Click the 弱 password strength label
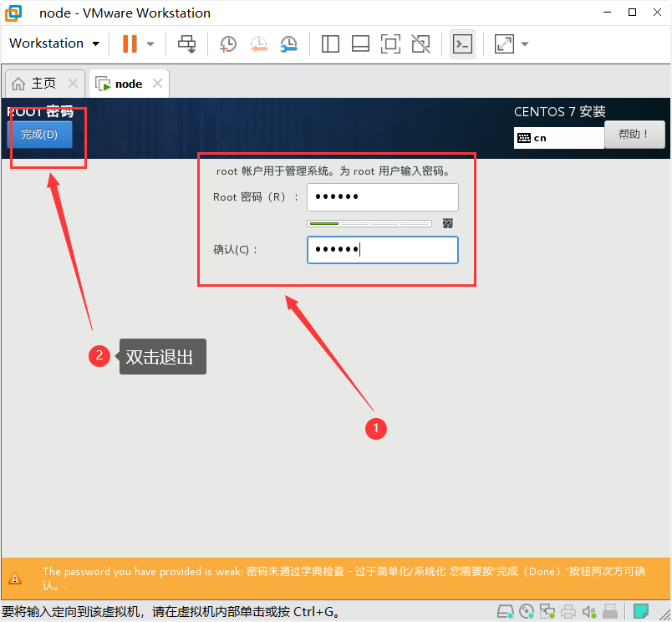 [448, 223]
